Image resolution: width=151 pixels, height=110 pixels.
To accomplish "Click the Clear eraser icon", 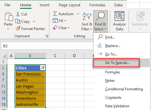I will click(x=55, y=28).
